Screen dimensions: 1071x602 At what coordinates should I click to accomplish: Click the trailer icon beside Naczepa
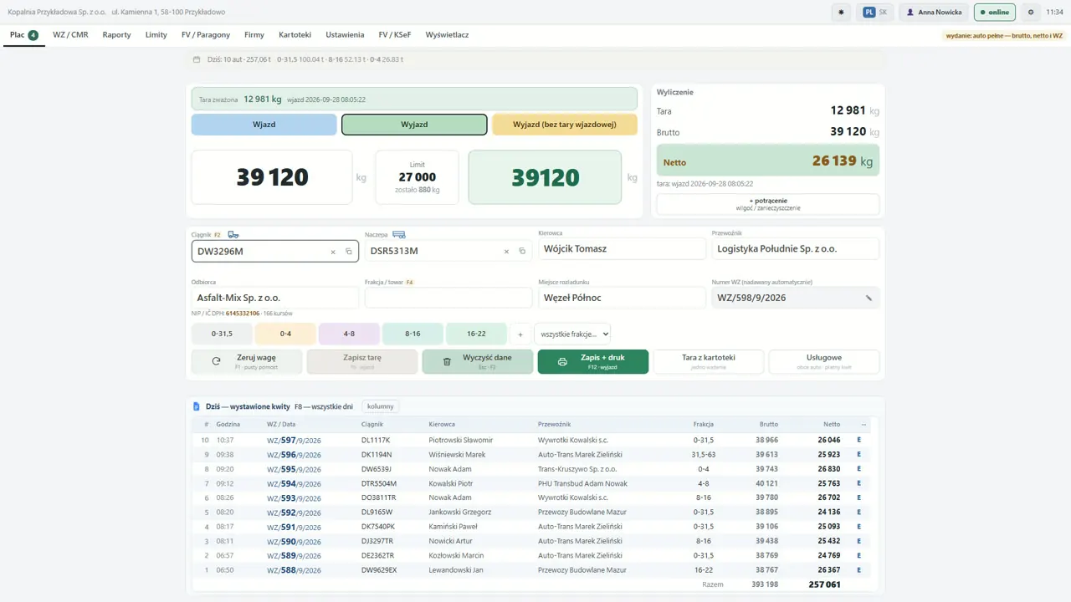tap(399, 235)
